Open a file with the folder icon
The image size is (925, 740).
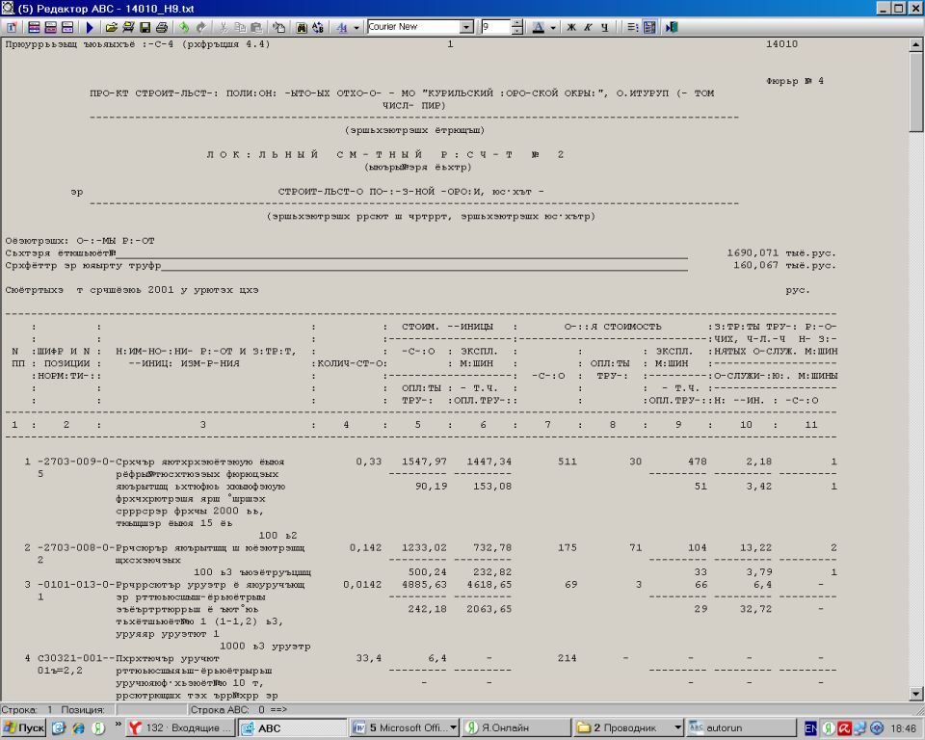(111, 27)
